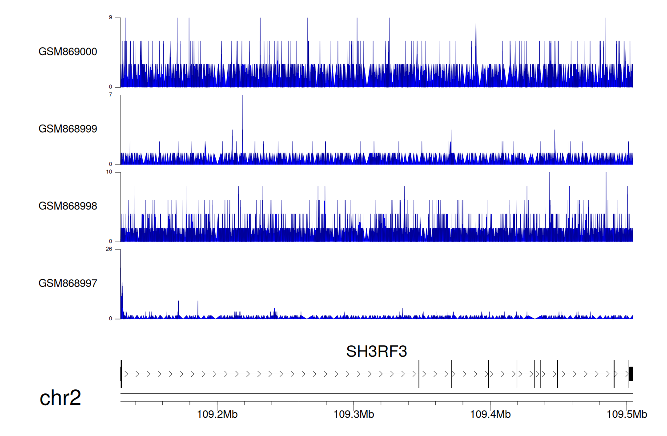Click y-axis maximum value 9 of GSM869000
The width and height of the screenshot is (667, 436).
point(110,18)
